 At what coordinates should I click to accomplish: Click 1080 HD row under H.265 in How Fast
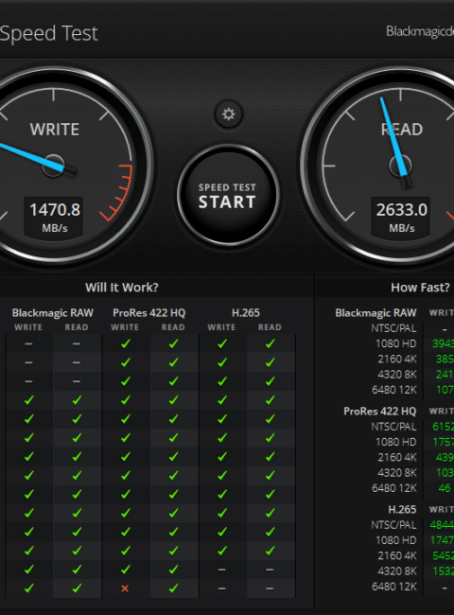[x=395, y=540]
